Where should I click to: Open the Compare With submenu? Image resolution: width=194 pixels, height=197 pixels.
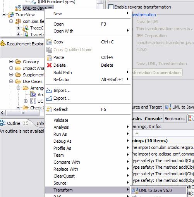(88, 162)
